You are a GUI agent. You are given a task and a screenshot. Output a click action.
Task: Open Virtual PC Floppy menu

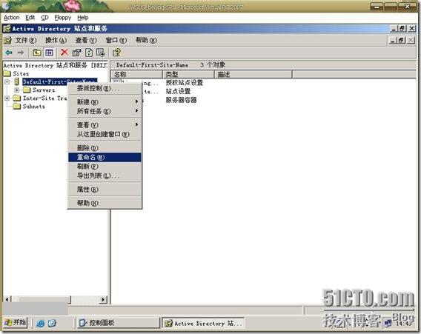[63, 18]
